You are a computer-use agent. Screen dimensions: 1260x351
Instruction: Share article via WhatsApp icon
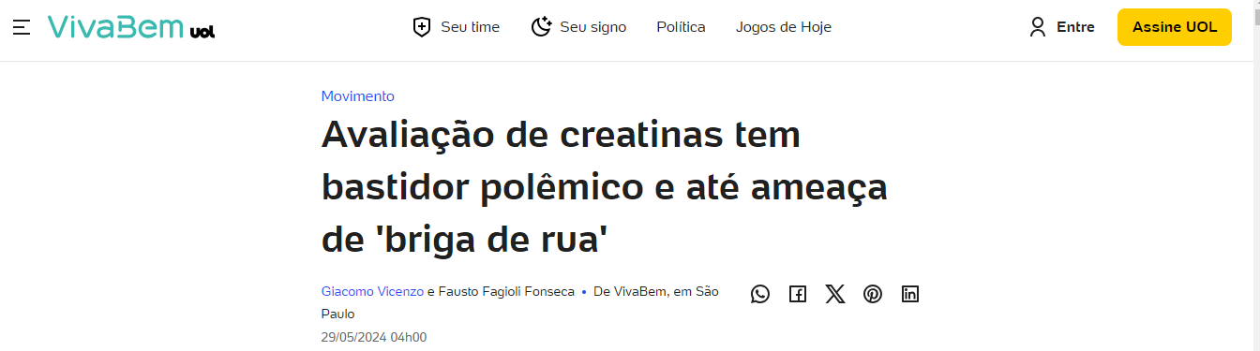point(760,294)
